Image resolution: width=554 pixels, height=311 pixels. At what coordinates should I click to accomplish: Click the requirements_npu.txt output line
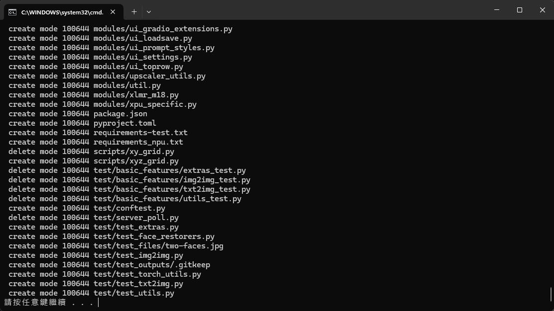coord(96,142)
